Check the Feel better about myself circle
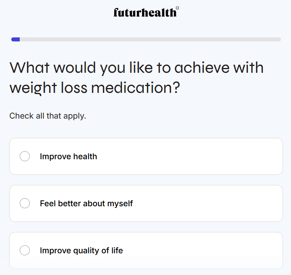 pyautogui.click(x=25, y=203)
